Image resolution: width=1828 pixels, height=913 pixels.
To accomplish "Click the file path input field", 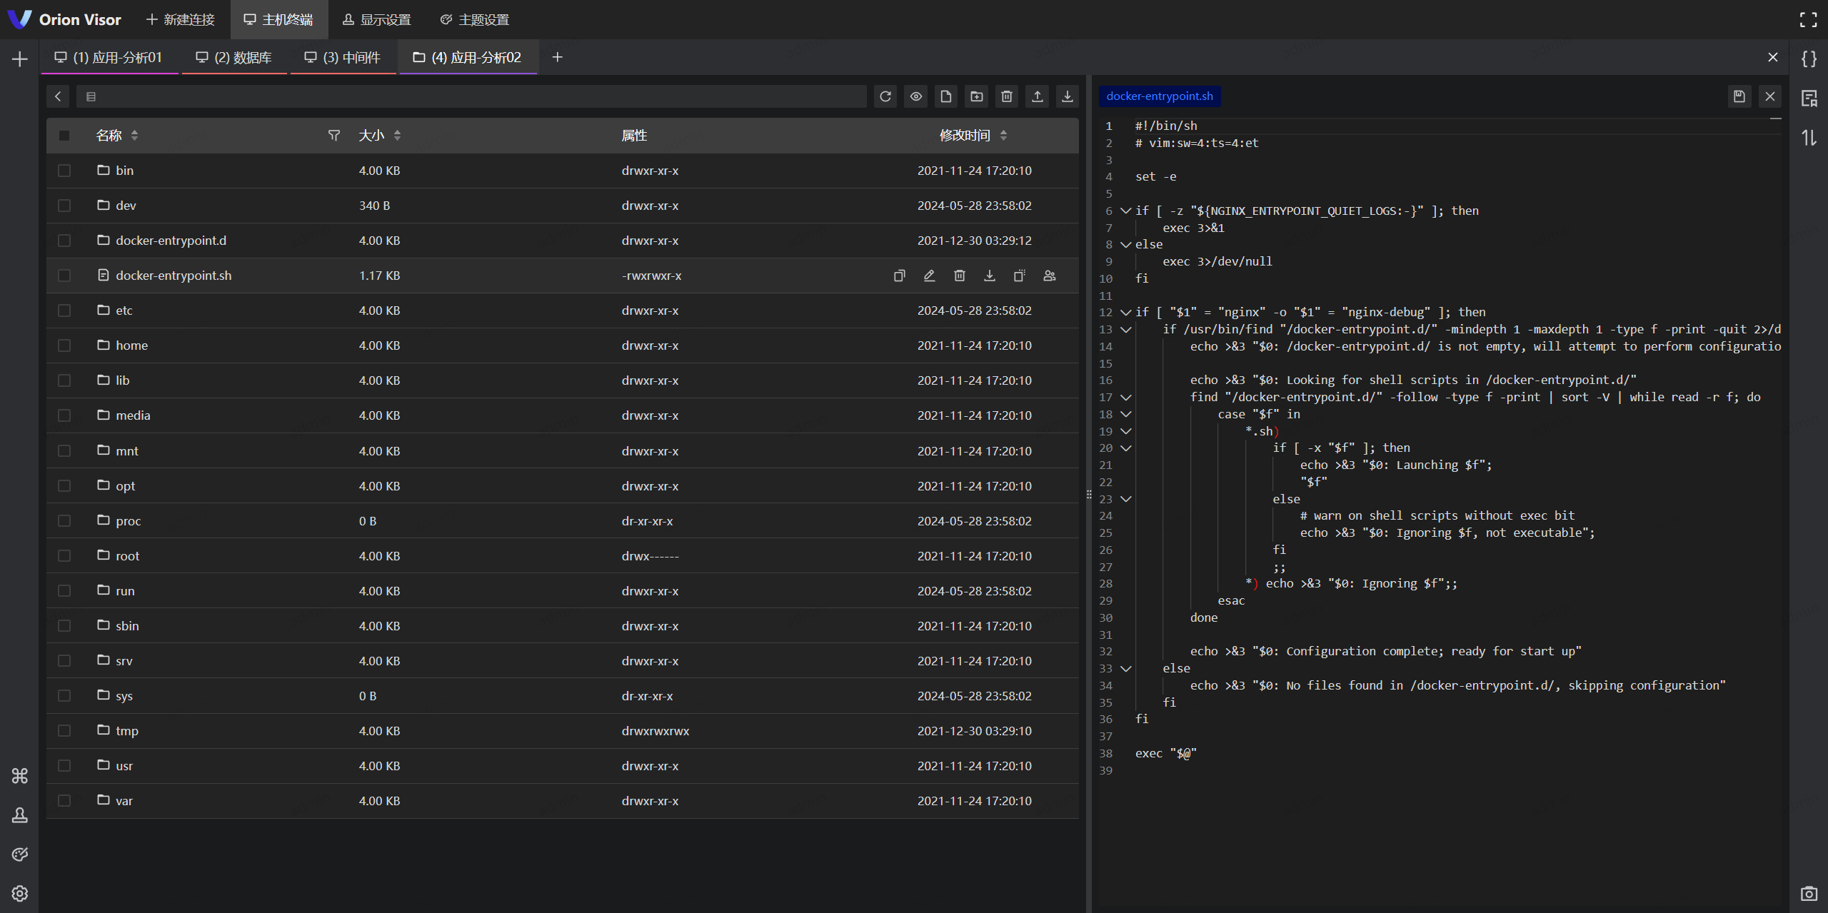I will [471, 96].
